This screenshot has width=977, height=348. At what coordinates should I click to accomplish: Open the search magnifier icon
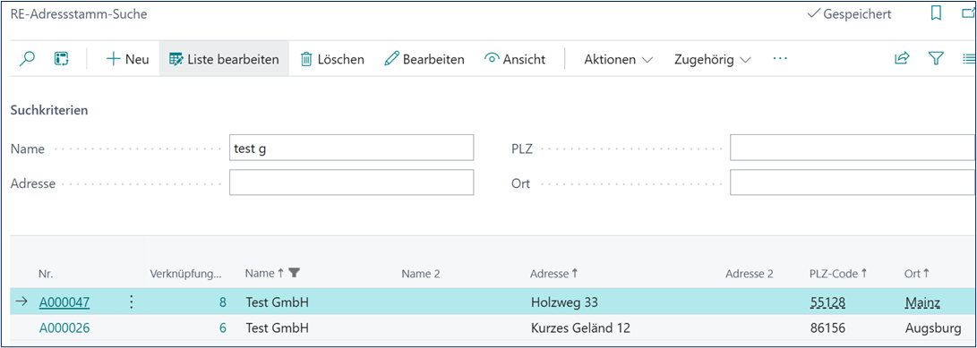coord(27,59)
